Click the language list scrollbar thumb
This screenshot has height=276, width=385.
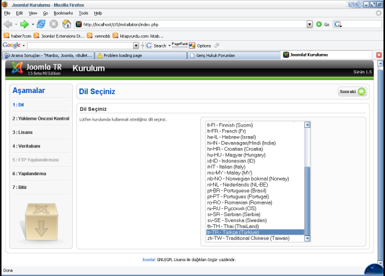click(307, 201)
